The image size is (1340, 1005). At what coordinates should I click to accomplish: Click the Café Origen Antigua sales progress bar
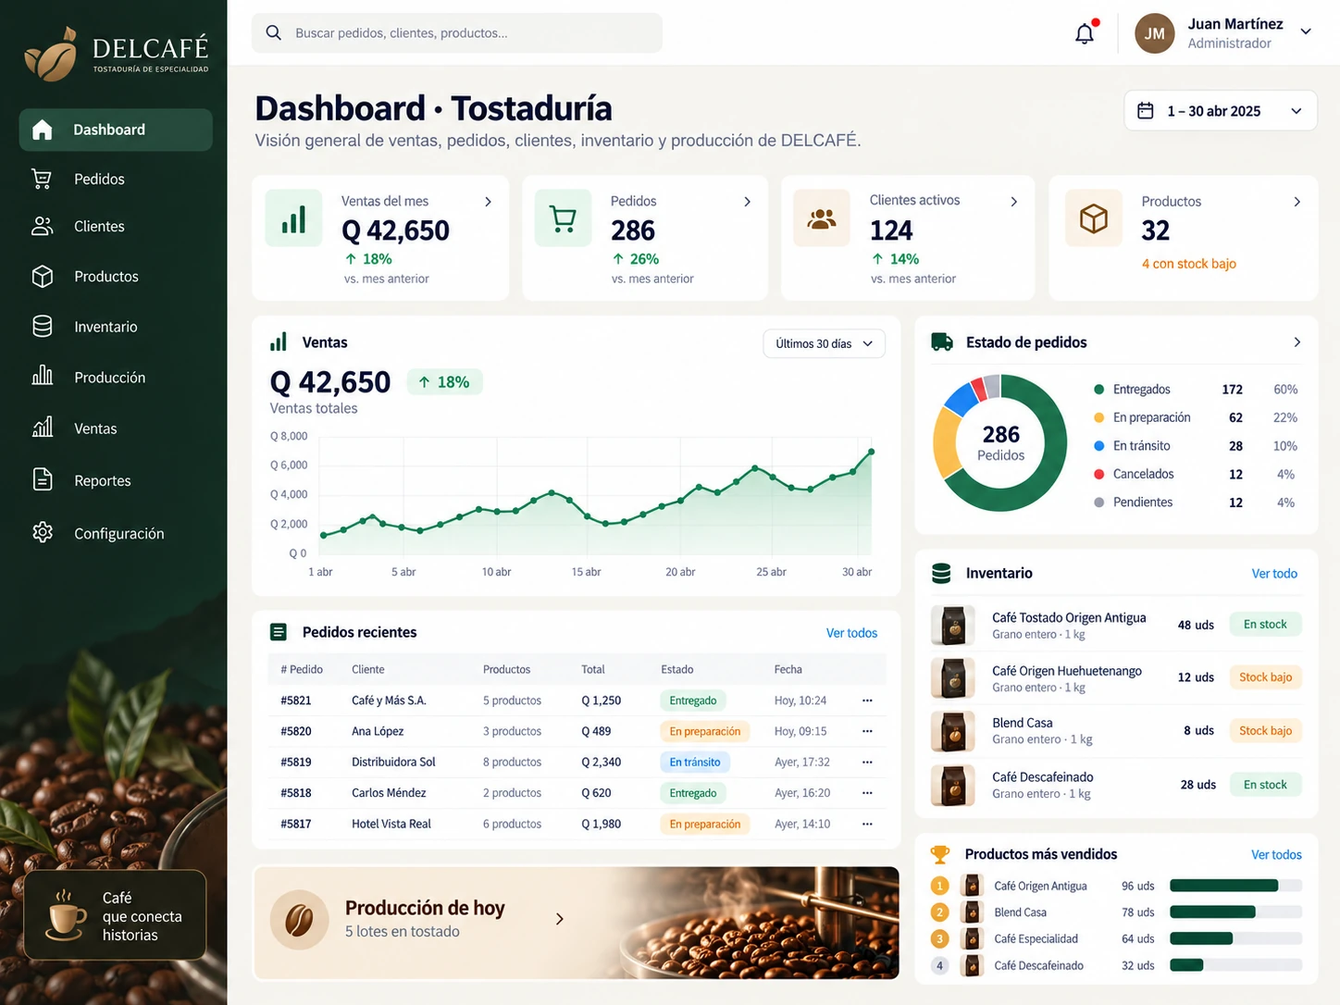[1235, 886]
